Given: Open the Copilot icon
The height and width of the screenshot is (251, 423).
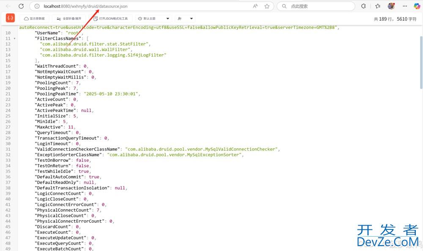Looking at the screenshot, I should (x=417, y=6).
